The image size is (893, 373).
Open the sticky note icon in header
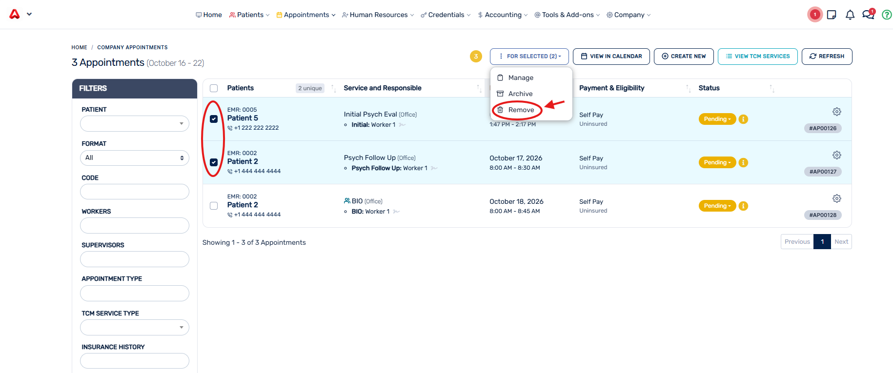tap(832, 15)
